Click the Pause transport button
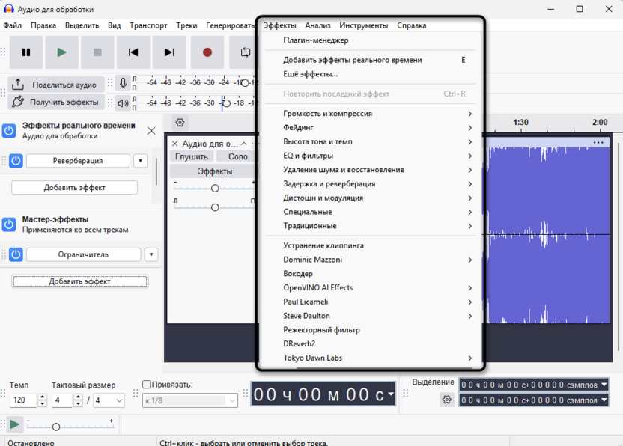 click(x=26, y=52)
